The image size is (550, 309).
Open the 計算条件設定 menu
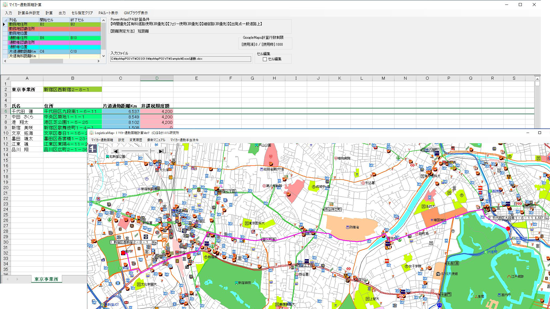click(x=29, y=13)
